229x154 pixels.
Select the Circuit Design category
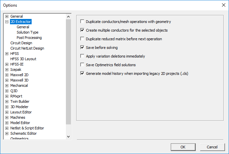pos(21,43)
